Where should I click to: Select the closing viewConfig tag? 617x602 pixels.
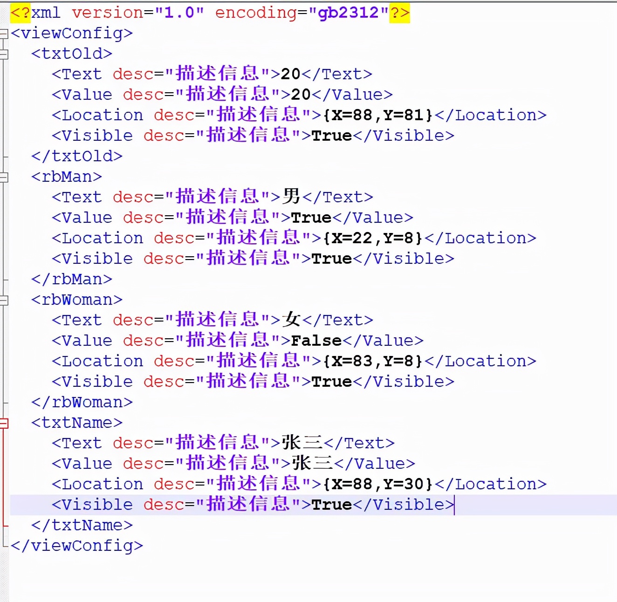(x=77, y=546)
